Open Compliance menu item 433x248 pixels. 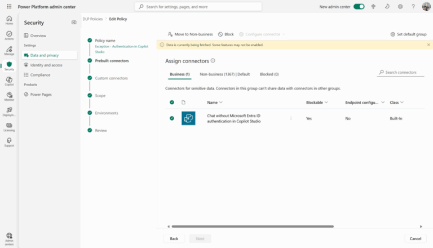(x=50, y=75)
